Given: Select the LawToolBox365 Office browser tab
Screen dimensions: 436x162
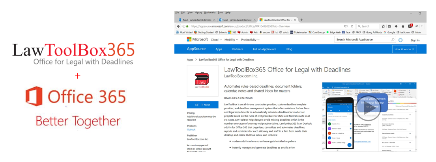Looking at the screenshot, I should click(278, 20).
